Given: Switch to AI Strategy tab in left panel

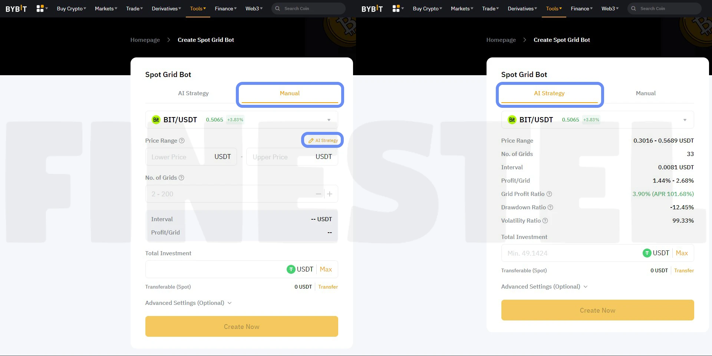Looking at the screenshot, I should [x=193, y=93].
